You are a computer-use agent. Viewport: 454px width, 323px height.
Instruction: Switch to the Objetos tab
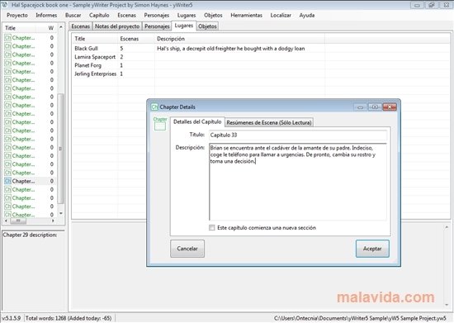[x=207, y=26]
